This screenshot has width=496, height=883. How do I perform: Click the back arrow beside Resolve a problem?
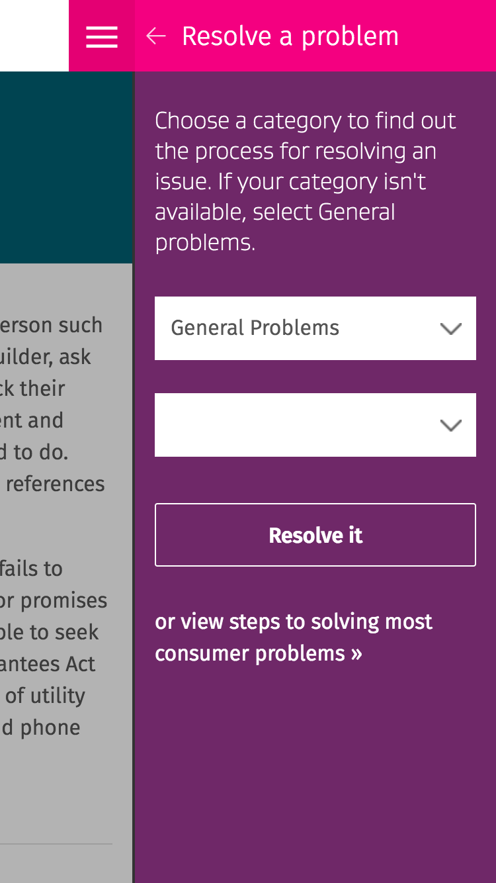click(156, 36)
